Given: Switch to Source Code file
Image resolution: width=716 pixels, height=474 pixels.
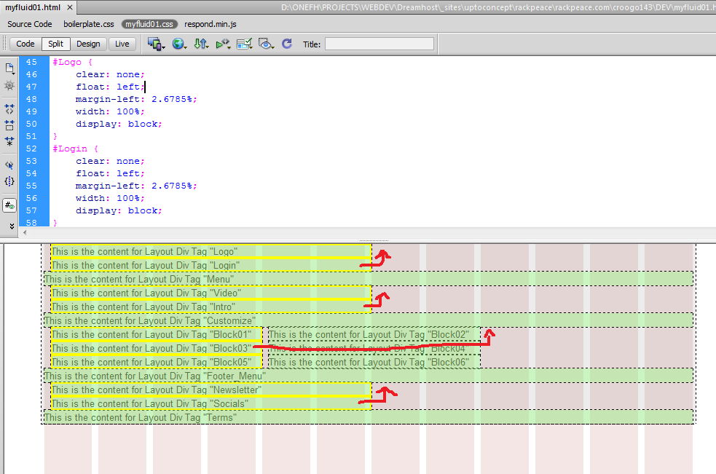Looking at the screenshot, I should point(30,24).
